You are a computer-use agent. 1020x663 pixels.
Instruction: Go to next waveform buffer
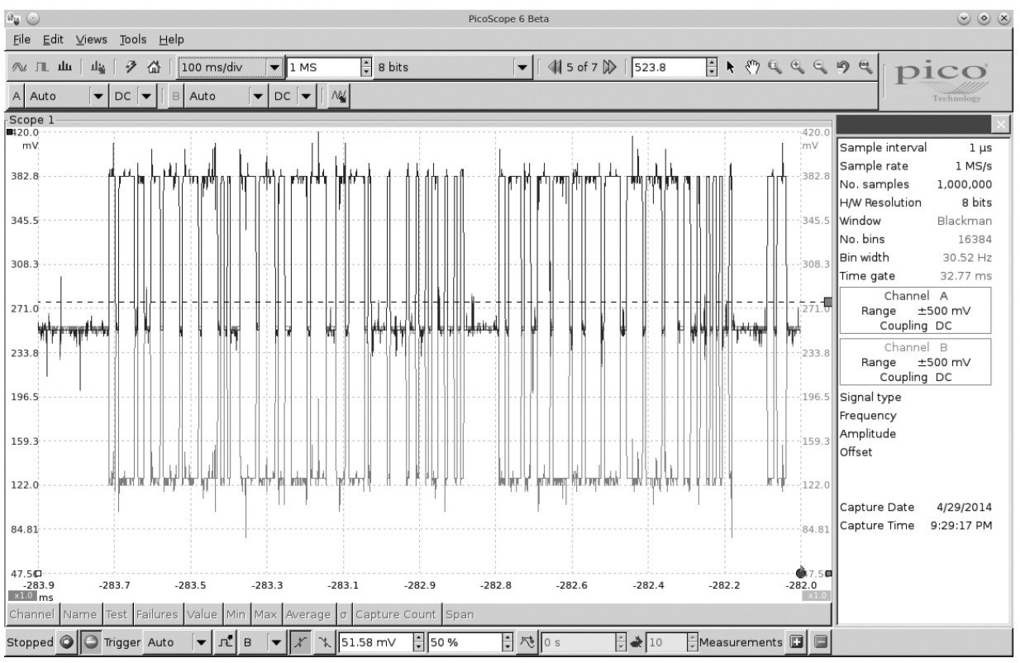click(x=610, y=67)
